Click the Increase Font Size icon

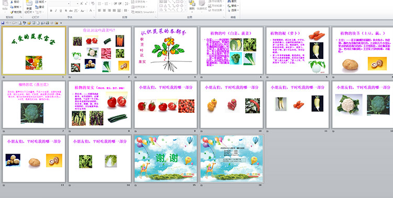pos(81,4)
